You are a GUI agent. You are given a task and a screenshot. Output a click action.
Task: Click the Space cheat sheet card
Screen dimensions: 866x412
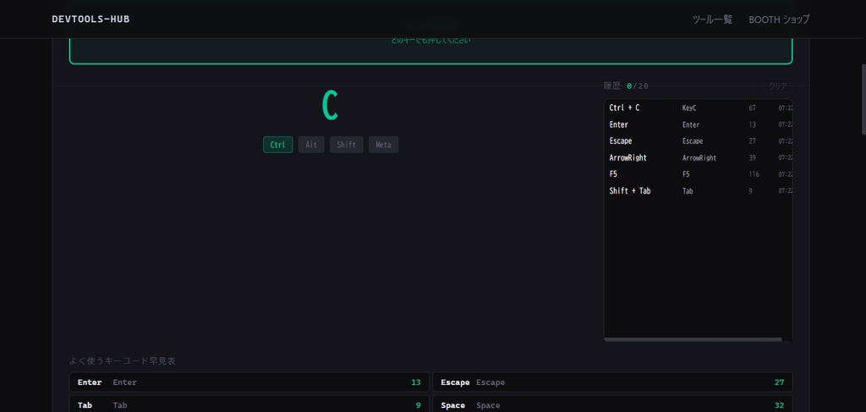coord(612,404)
